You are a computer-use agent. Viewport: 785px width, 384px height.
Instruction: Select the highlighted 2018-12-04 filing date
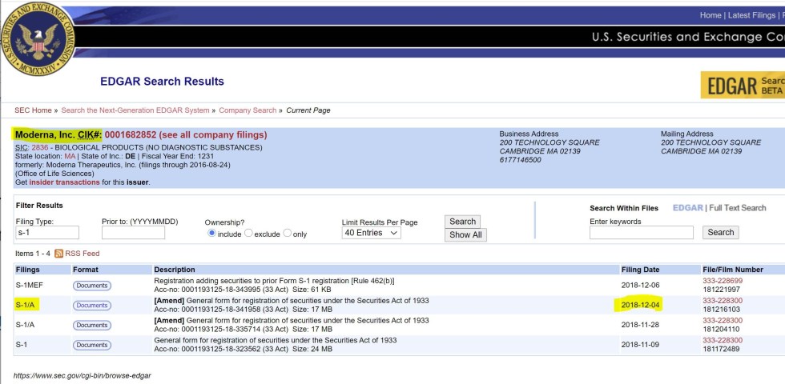[640, 305]
